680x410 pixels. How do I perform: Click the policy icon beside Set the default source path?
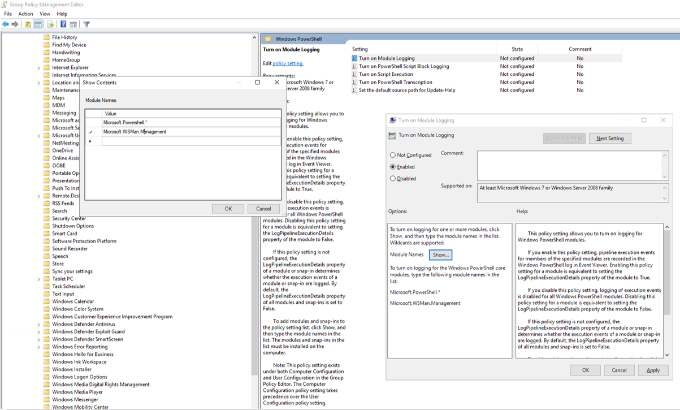click(354, 90)
